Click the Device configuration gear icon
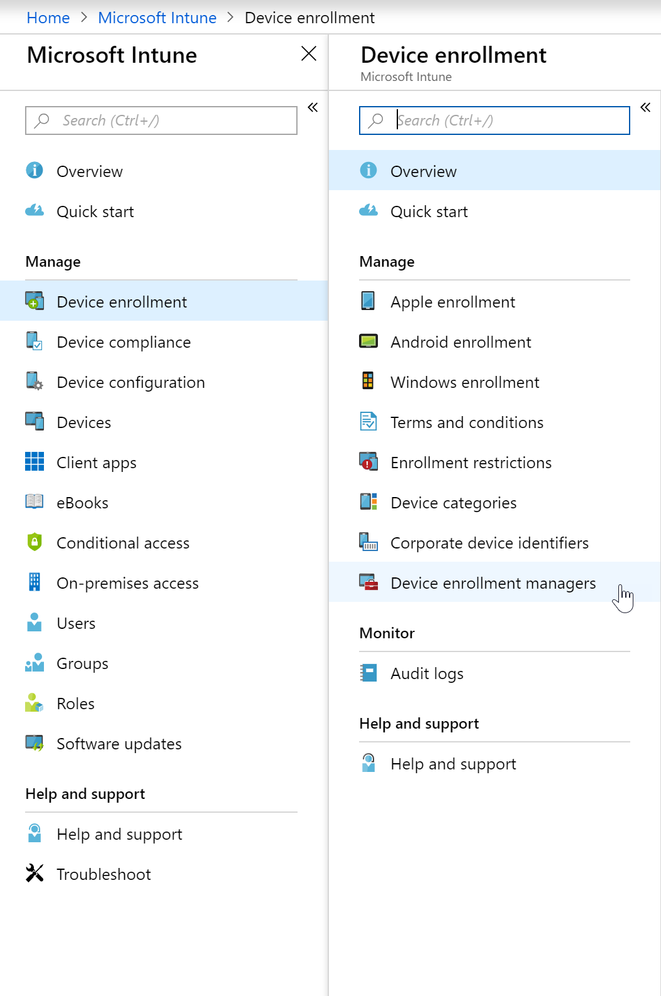Image resolution: width=661 pixels, height=996 pixels. tap(35, 381)
